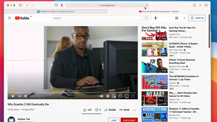Switch to theater mode
The height and width of the screenshot is (122, 217).
pyautogui.click(x=120, y=96)
